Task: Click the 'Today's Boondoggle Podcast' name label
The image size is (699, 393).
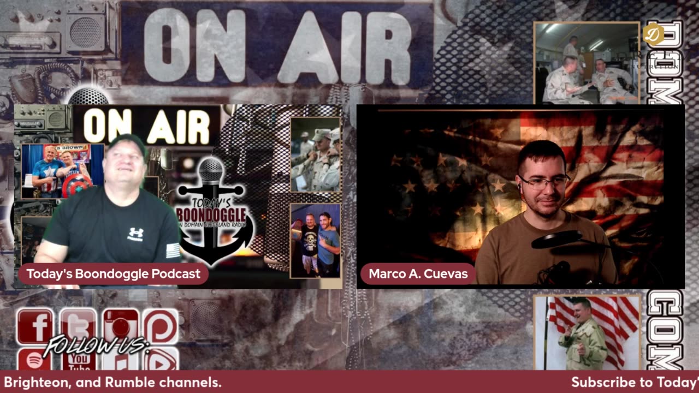Action: click(113, 274)
